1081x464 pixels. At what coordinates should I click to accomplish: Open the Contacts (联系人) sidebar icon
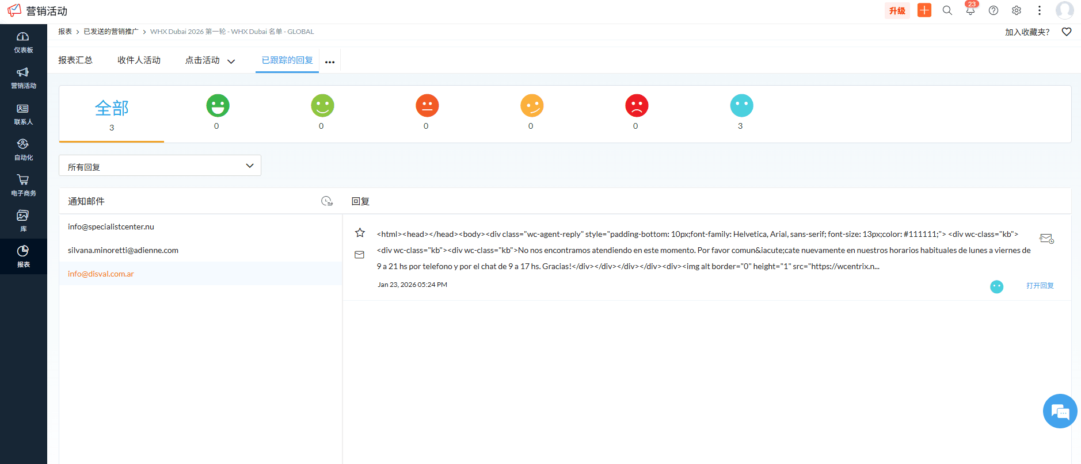(23, 114)
